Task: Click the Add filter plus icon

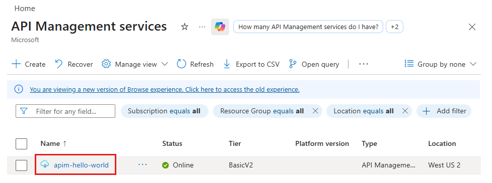Action: pyautogui.click(x=426, y=111)
